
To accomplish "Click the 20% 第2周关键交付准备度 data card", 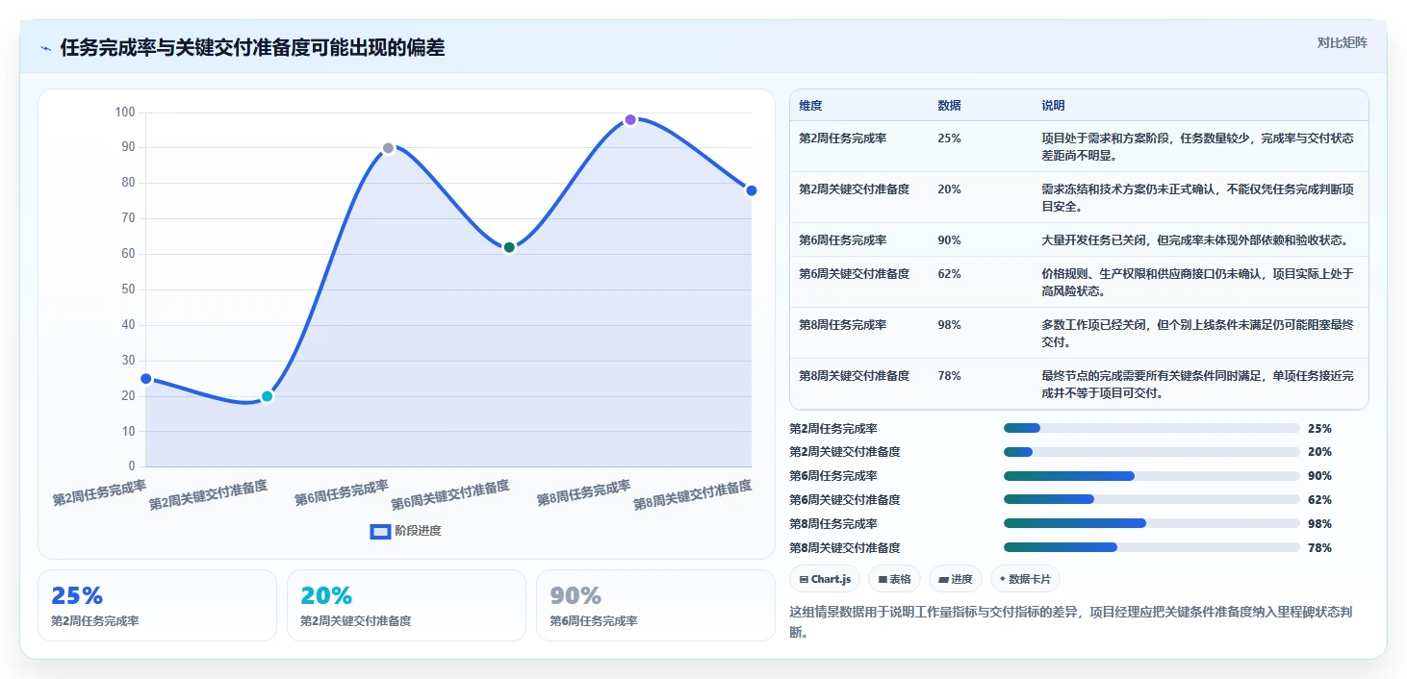I will tap(406, 605).
